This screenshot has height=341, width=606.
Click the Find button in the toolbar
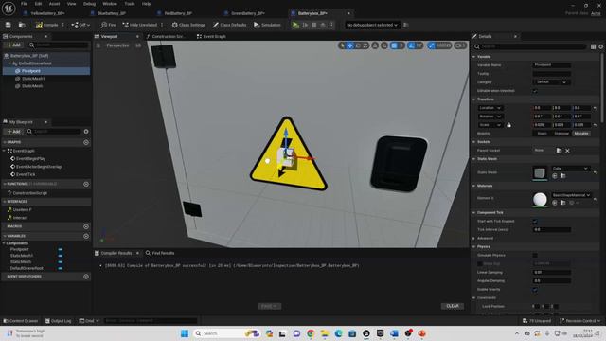click(x=109, y=25)
